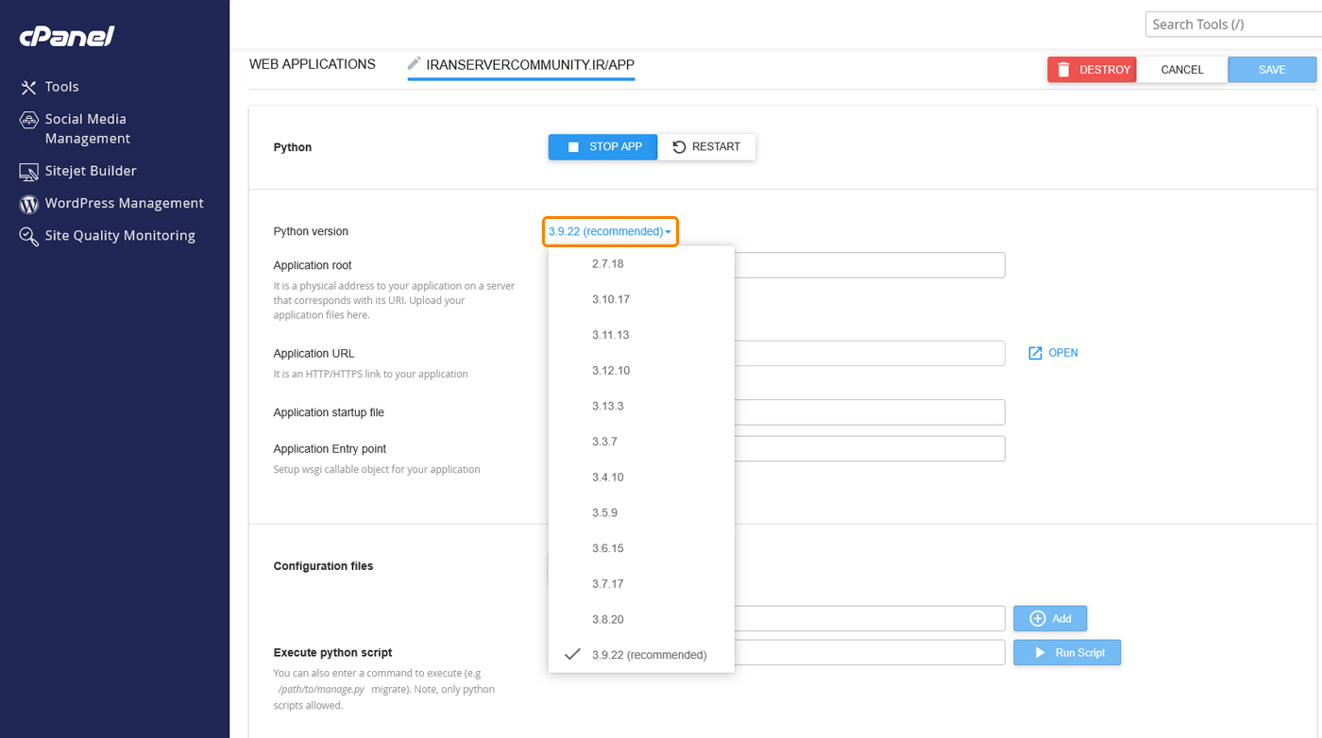The height and width of the screenshot is (738, 1322).
Task: Click the WordPress Management icon
Action: tap(28, 204)
